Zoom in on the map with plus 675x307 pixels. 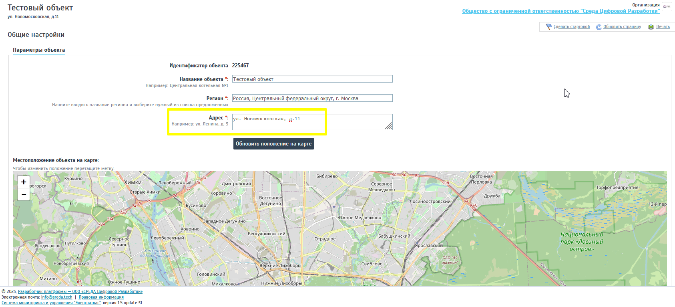(x=24, y=182)
